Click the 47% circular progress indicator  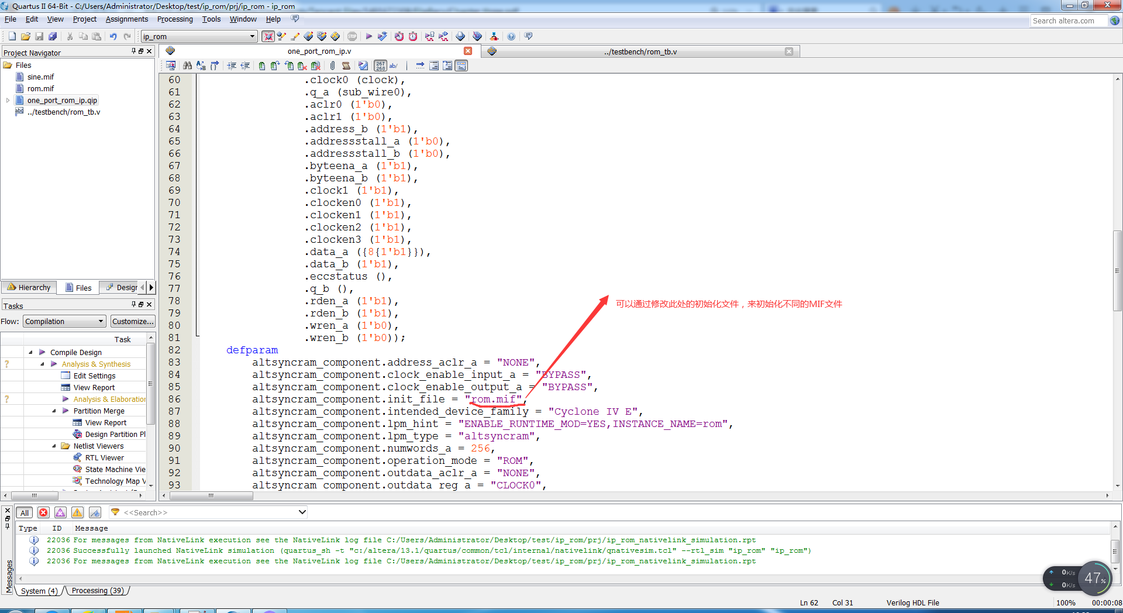1094,578
